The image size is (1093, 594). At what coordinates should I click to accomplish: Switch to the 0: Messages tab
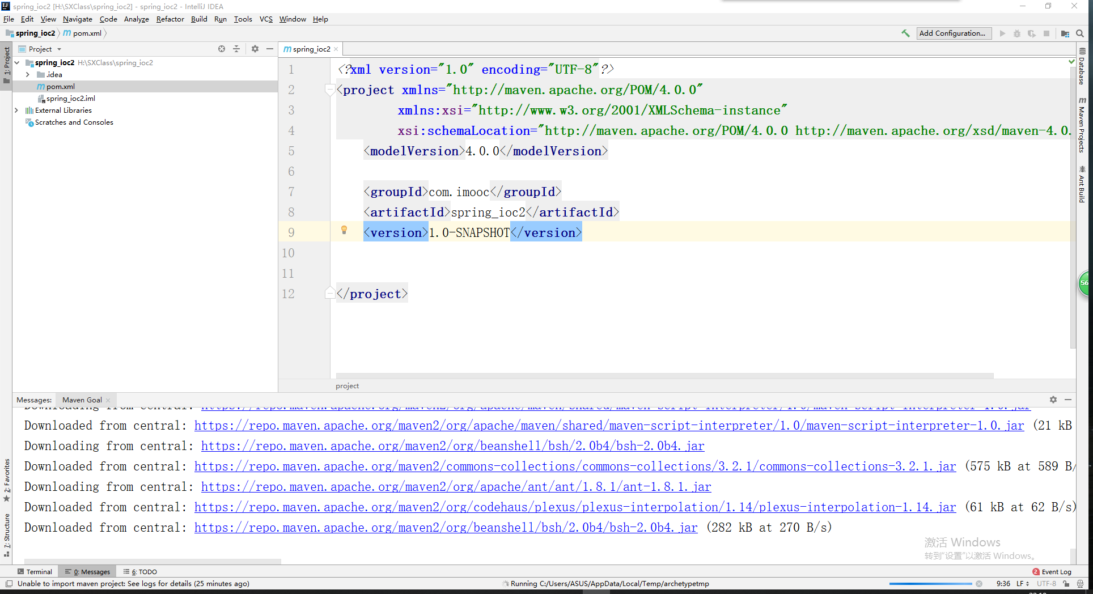[87, 572]
